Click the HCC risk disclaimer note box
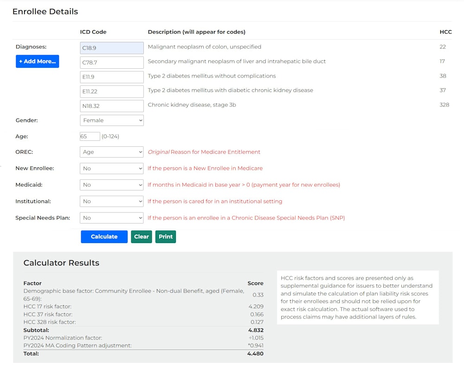This screenshot has height=376, width=464. (358, 297)
